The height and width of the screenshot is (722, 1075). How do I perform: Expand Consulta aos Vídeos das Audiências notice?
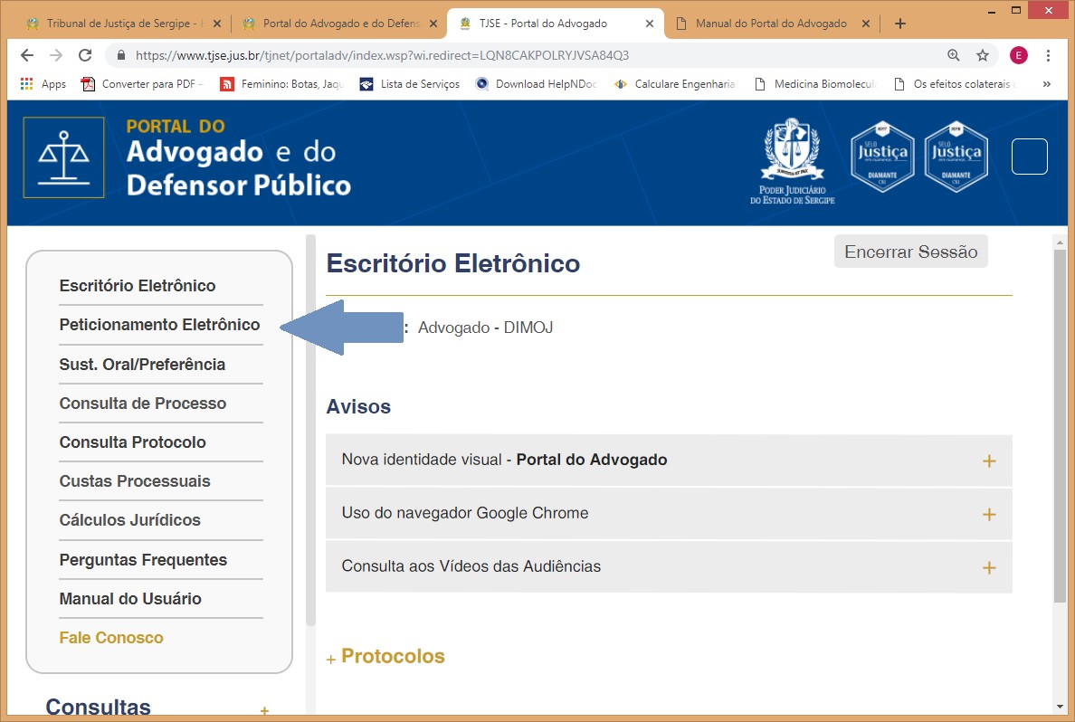pos(988,568)
